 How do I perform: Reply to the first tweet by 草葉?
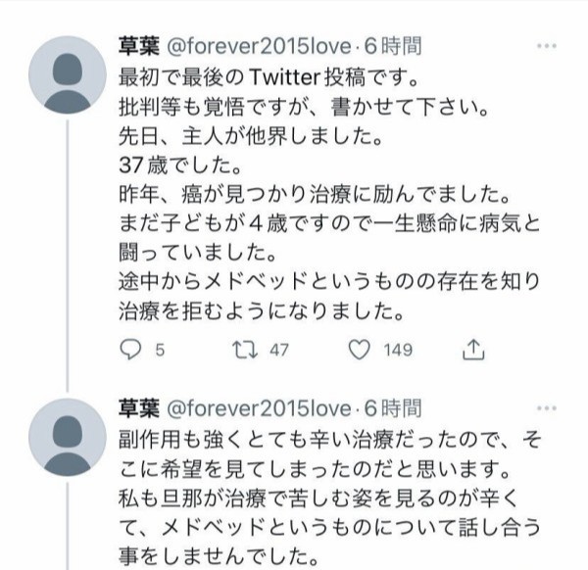click(x=130, y=350)
